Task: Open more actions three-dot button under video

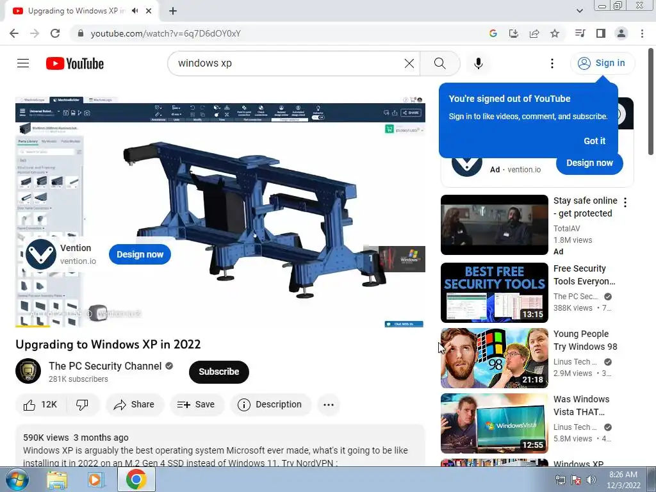Action: pos(329,405)
